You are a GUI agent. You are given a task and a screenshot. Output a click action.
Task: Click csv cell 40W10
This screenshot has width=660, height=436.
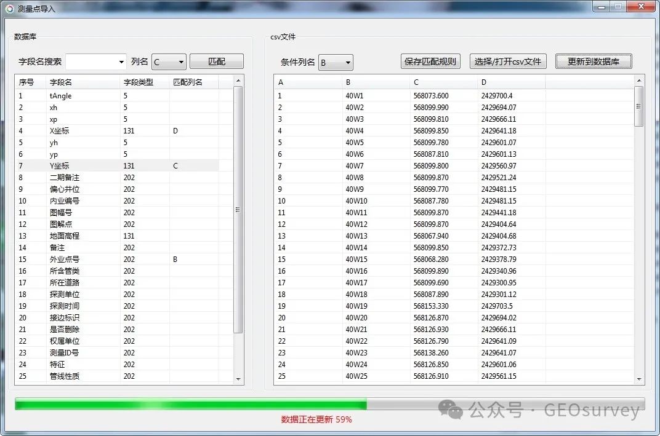point(356,201)
